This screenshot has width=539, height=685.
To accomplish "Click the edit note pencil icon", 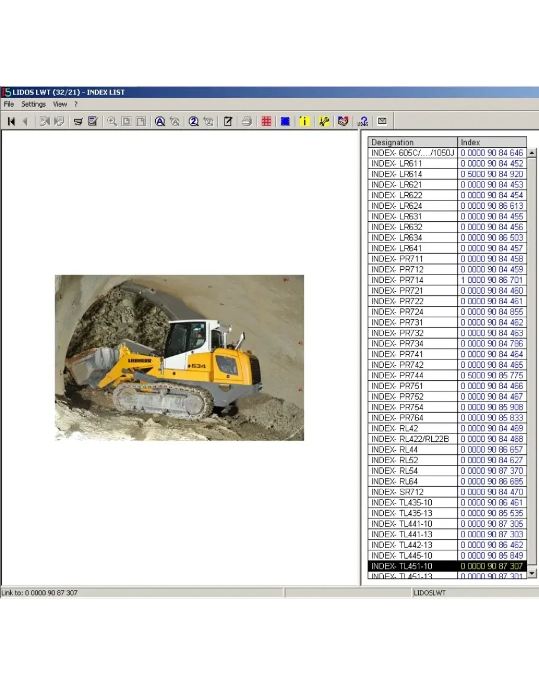I will [227, 122].
